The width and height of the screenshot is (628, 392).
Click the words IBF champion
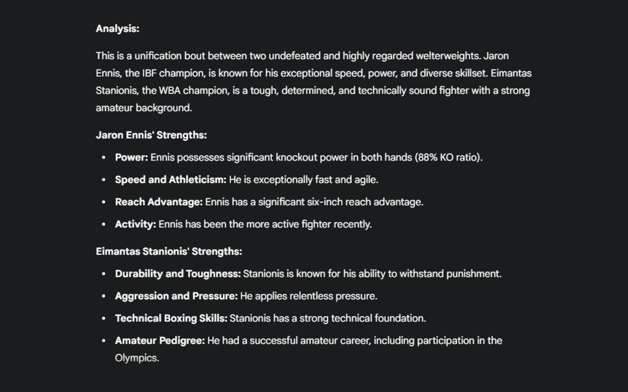pos(174,73)
